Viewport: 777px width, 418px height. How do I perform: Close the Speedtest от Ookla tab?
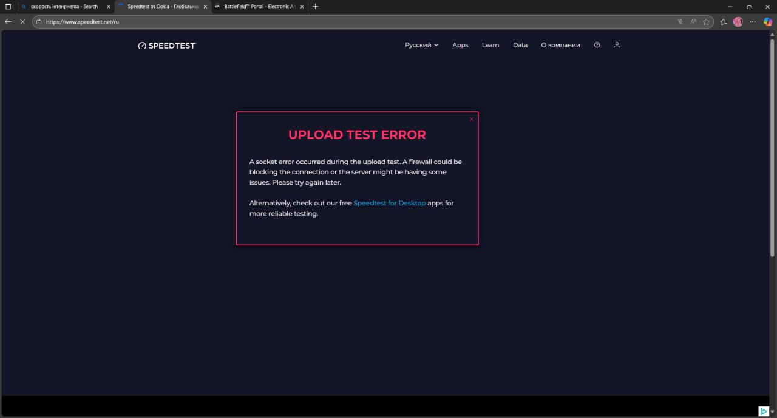click(x=205, y=7)
